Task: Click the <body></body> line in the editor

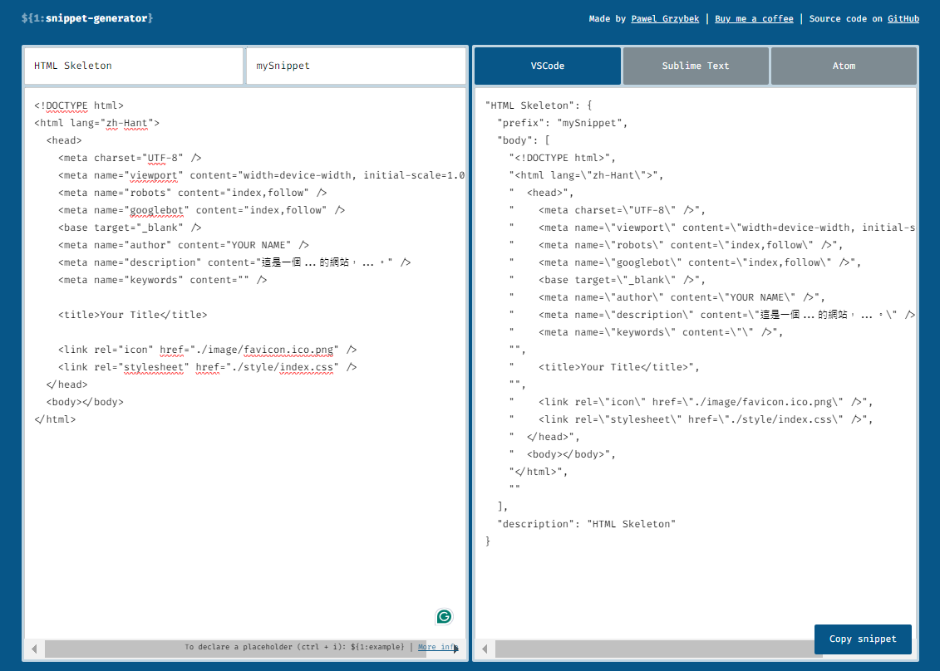Action: click(x=85, y=401)
